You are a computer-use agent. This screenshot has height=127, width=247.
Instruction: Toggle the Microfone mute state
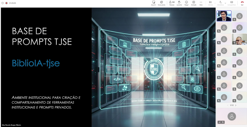pyautogui.click(x=220, y=3)
